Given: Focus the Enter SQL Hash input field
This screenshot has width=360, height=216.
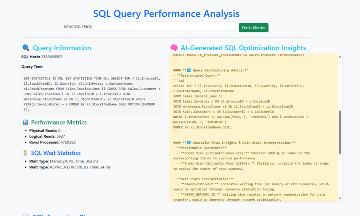Looking at the screenshot, I should pos(165,26).
